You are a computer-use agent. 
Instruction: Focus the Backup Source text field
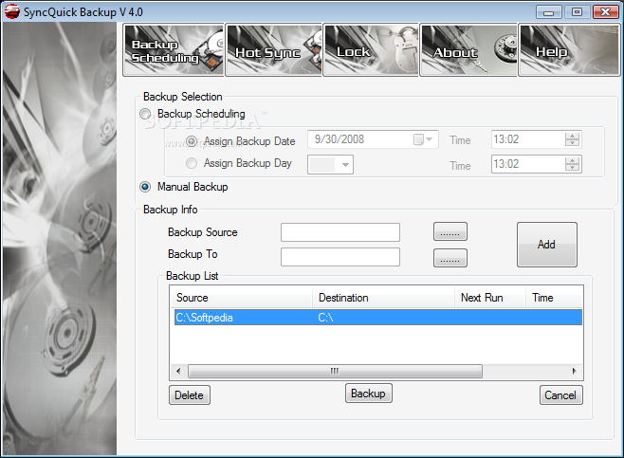340,232
